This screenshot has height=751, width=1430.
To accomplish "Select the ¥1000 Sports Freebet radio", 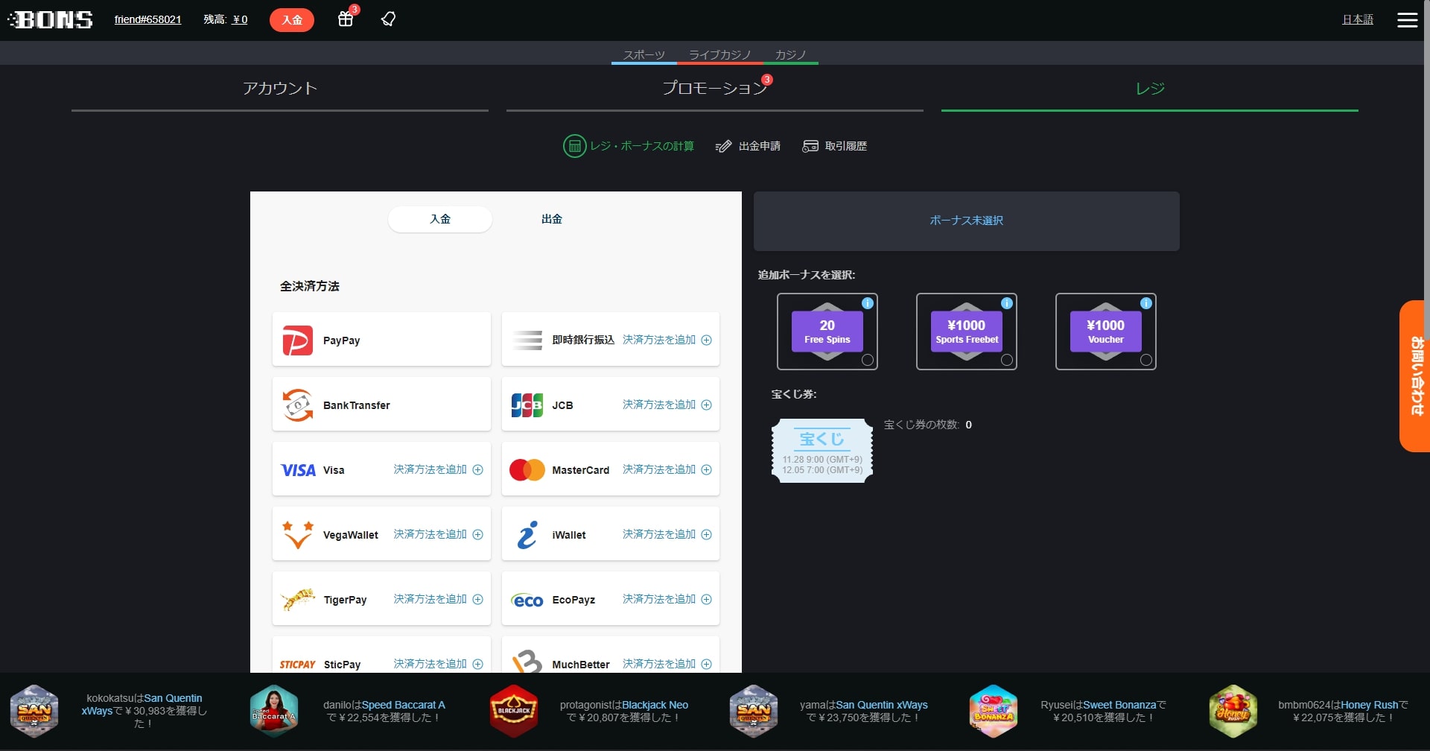I will pos(1007,360).
